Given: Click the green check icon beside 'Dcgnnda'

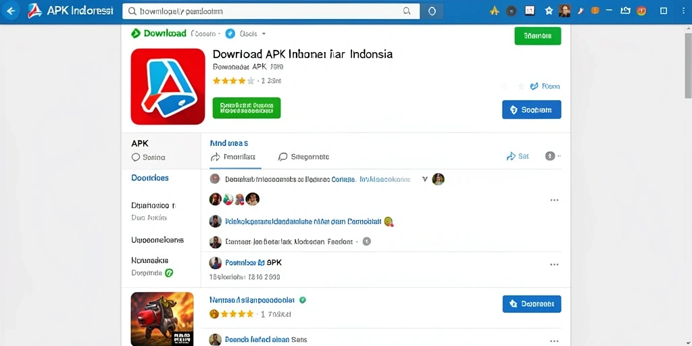Looking at the screenshot, I should pyautogui.click(x=168, y=273).
